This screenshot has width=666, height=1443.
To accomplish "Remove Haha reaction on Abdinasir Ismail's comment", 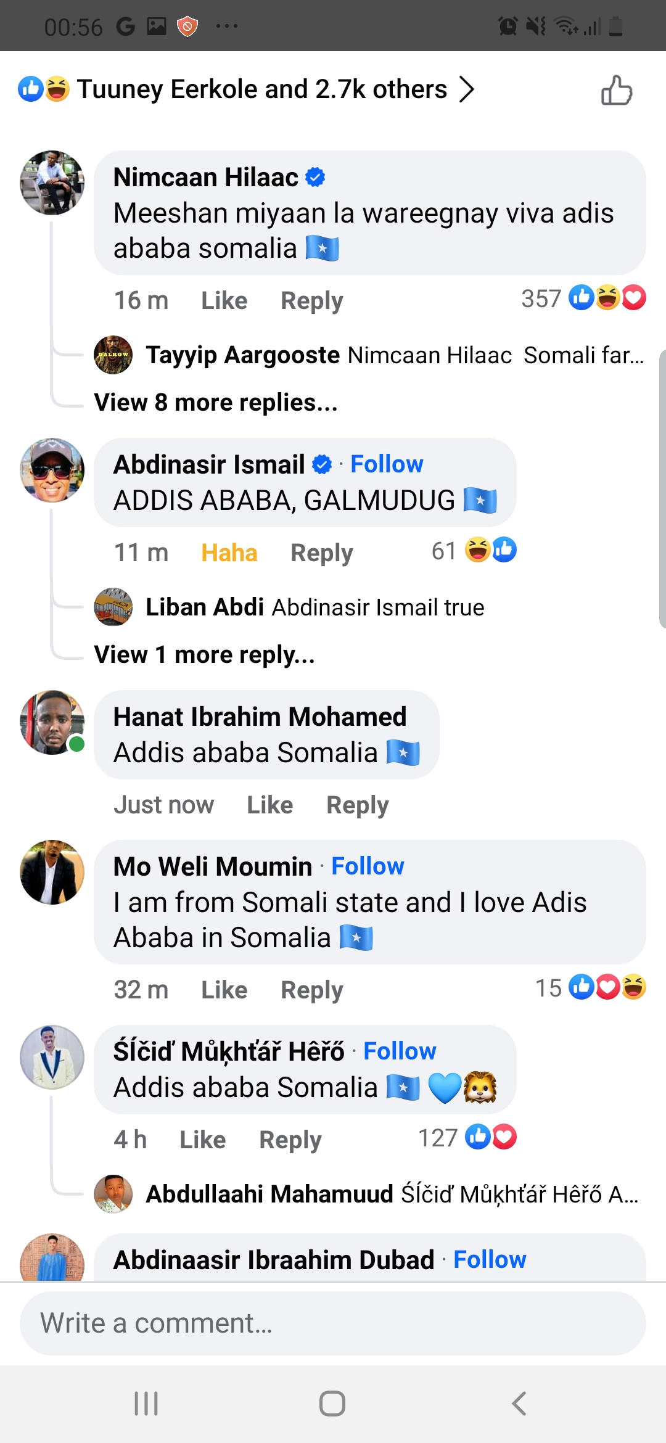I will pos(229,553).
